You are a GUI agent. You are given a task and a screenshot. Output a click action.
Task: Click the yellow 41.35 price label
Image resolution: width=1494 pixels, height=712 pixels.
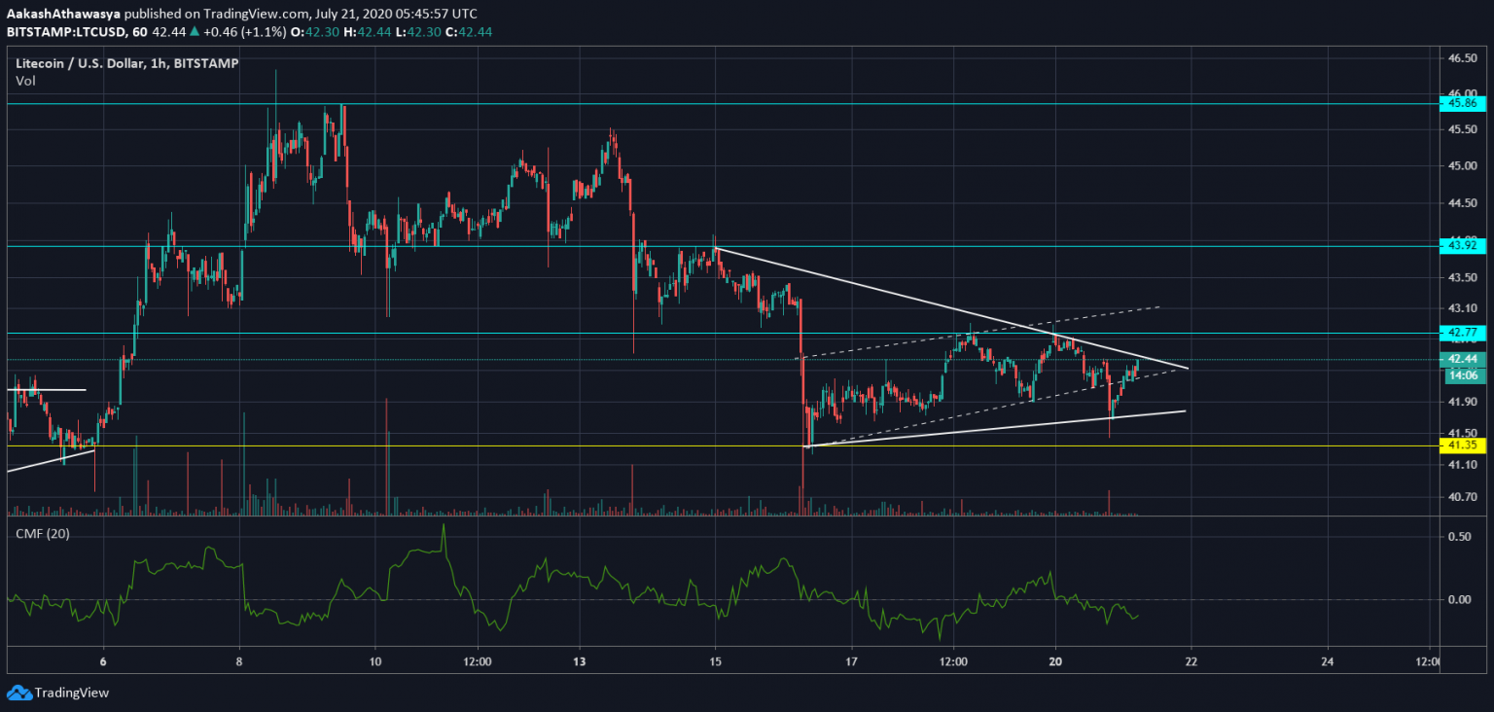coord(1462,445)
